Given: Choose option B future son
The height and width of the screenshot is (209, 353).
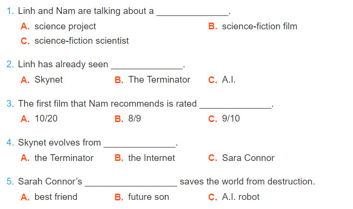Looking at the screenshot, I should point(142,197).
